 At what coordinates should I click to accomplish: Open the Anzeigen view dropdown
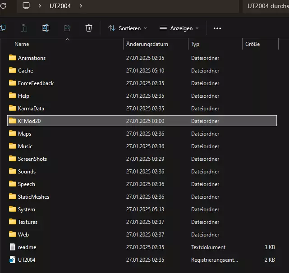click(x=179, y=28)
